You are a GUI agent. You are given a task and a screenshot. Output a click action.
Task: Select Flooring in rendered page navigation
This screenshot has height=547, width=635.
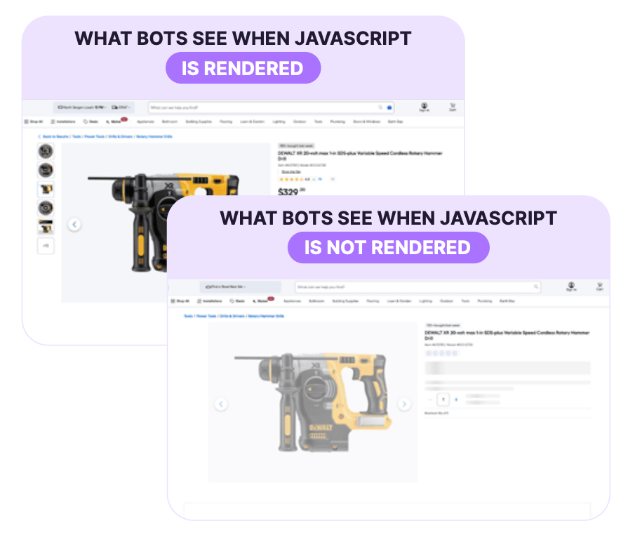pos(226,121)
